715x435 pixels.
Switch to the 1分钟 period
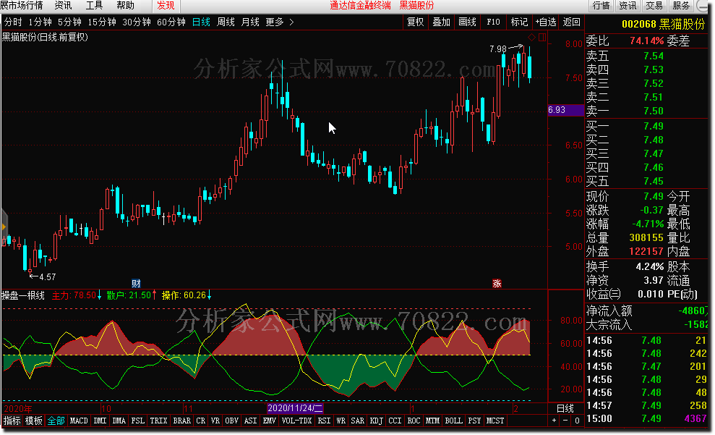tap(40, 22)
